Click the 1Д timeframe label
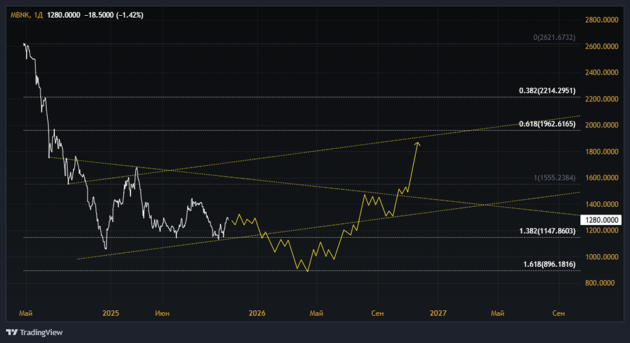 tap(38, 15)
